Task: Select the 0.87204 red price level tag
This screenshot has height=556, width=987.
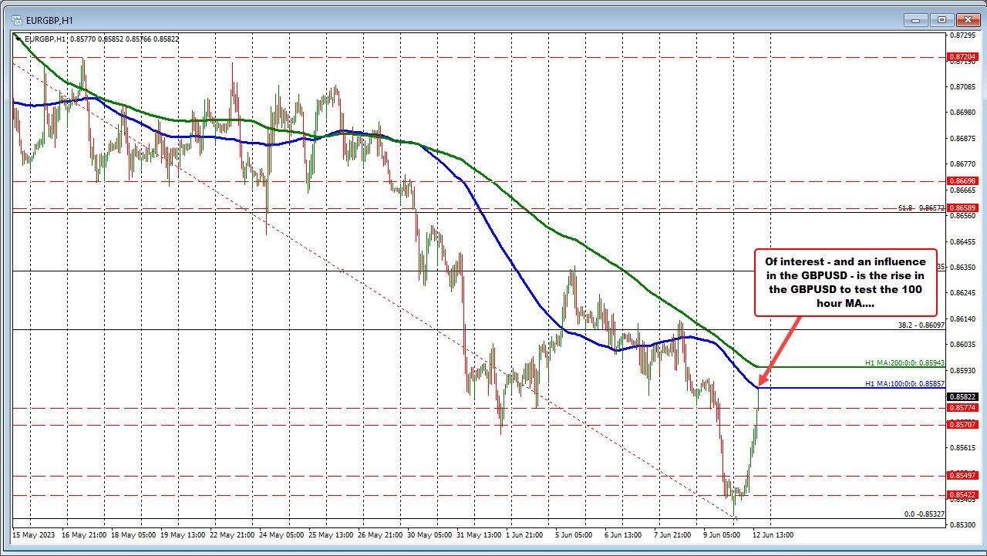Action: point(963,57)
